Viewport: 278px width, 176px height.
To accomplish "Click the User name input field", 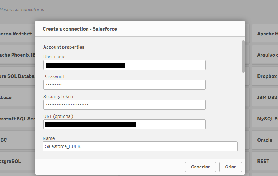I will 124,65.
